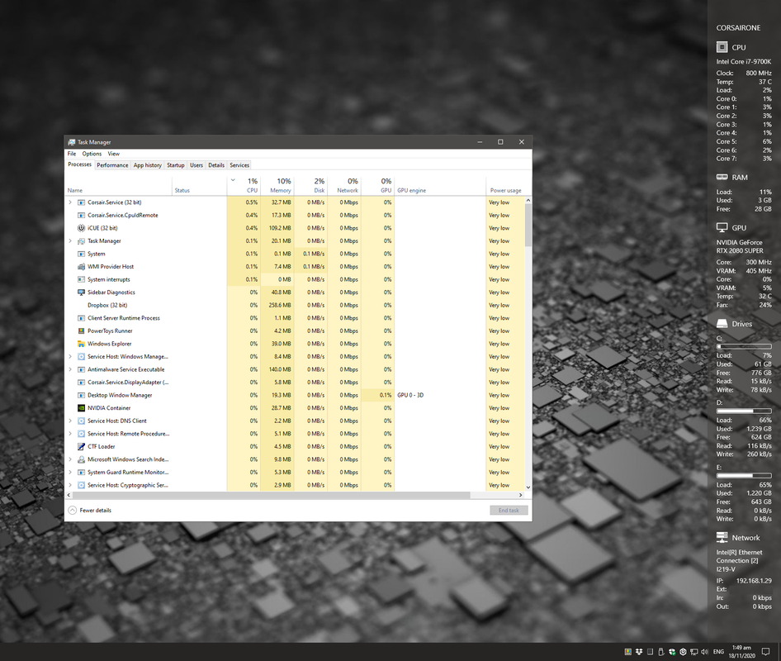
Task: Expand System Guard Runtime Monitor row
Action: [70, 473]
